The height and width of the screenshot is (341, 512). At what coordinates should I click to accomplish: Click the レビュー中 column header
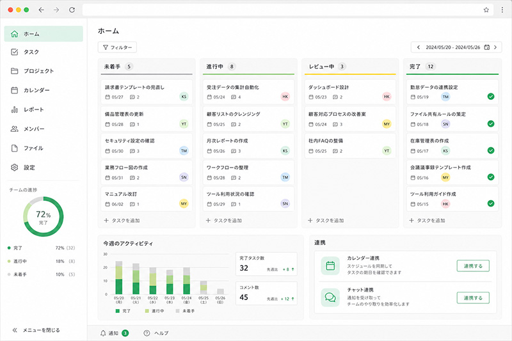350,67
